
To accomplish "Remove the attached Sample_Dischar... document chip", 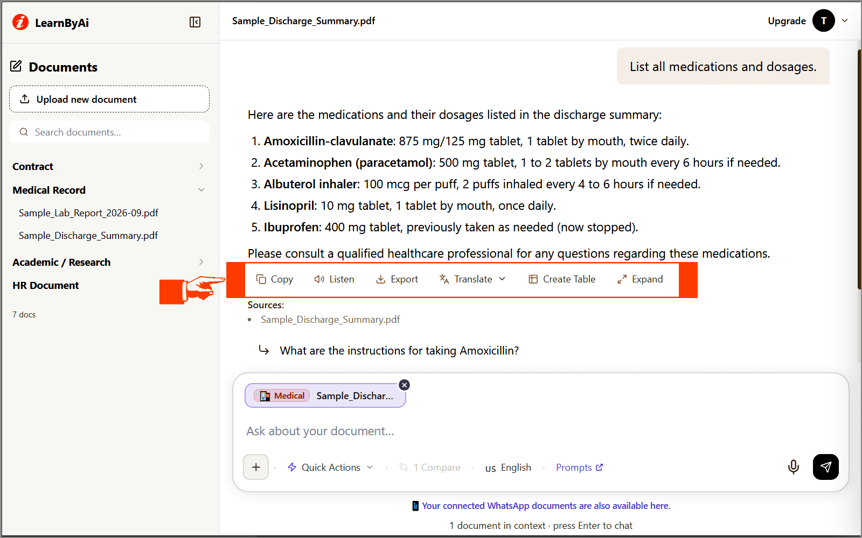I will click(405, 385).
